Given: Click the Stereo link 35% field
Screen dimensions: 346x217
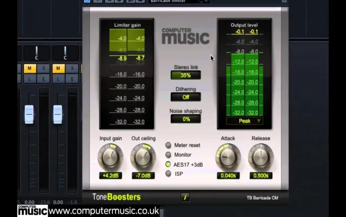Looking at the screenshot, I should [186, 75].
